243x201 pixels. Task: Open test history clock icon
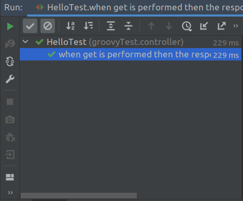click(x=187, y=26)
